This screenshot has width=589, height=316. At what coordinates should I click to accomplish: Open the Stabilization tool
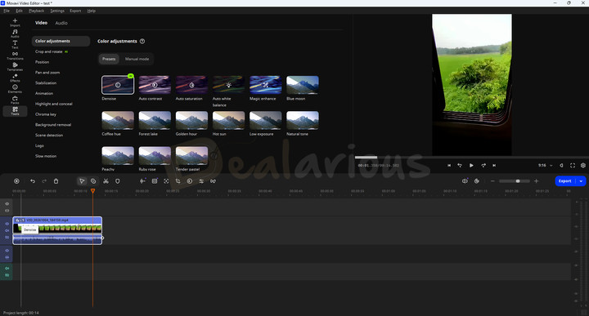click(46, 82)
